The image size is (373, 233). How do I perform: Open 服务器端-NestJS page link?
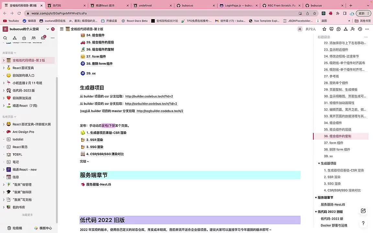click(98, 184)
